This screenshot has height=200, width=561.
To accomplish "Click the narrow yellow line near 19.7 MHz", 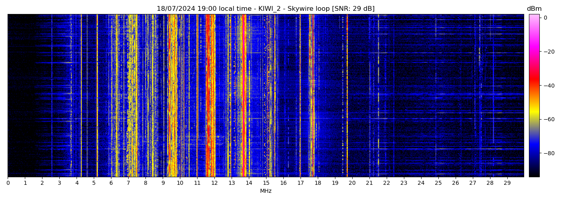I will (347, 96).
